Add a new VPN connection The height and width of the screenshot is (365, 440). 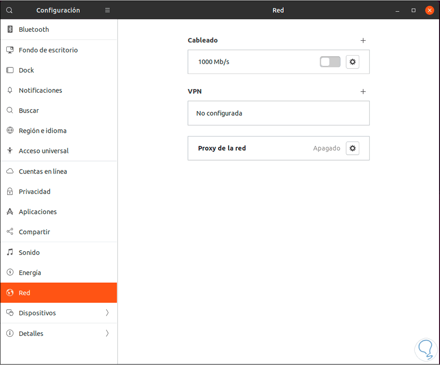pyautogui.click(x=363, y=91)
